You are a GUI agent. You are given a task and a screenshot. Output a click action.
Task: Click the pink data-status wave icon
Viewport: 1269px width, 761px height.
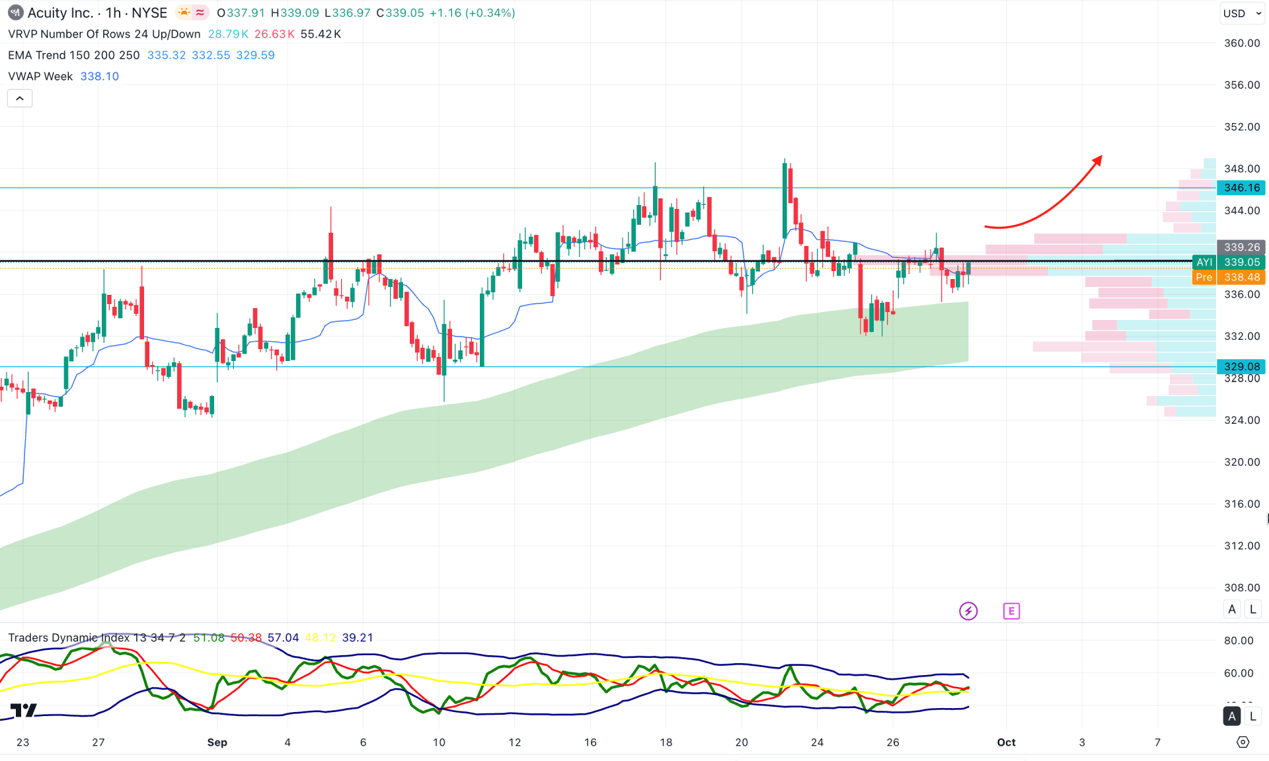tap(200, 13)
